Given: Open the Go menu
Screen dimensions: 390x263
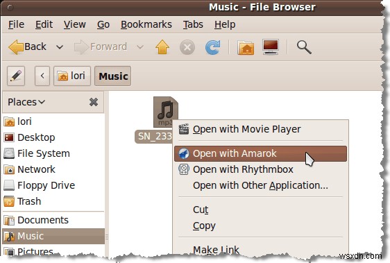Looking at the screenshot, I should [103, 24].
